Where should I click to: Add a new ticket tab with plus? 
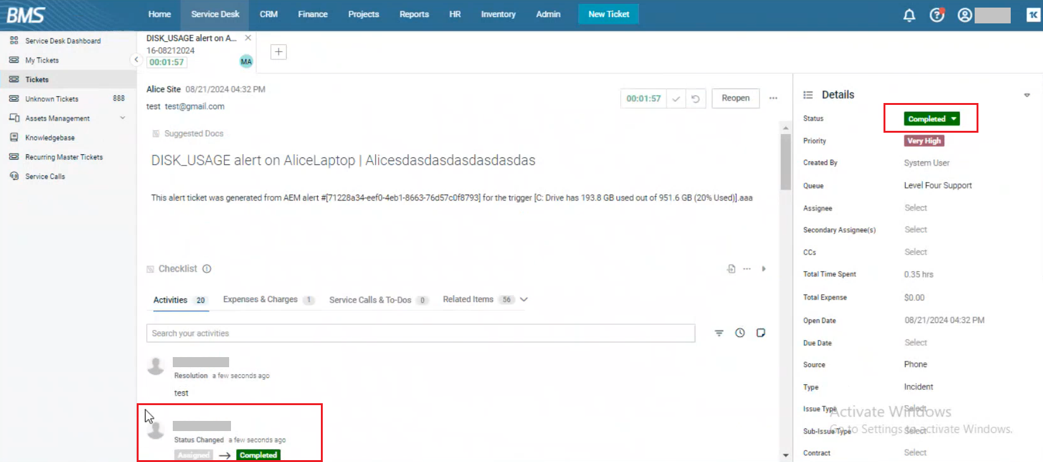(x=278, y=52)
